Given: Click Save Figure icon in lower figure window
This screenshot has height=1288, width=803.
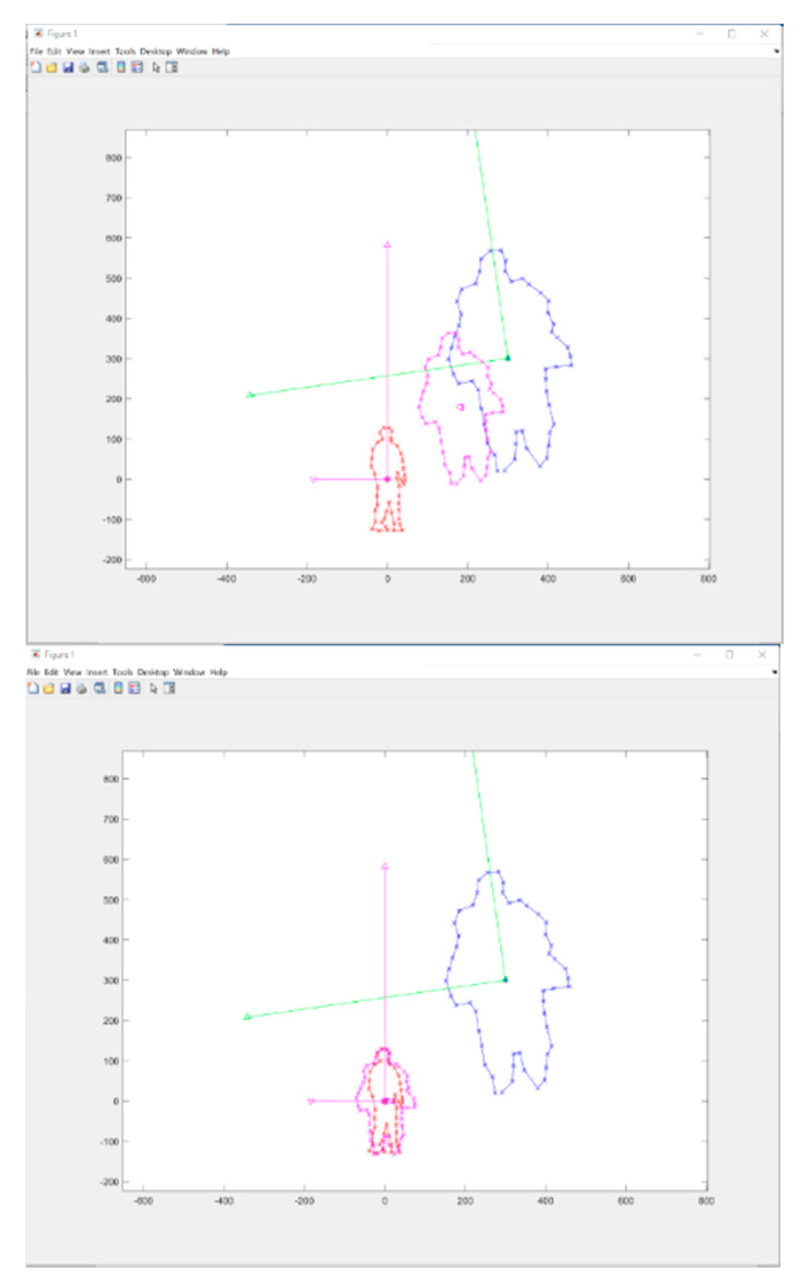Looking at the screenshot, I should tap(65, 688).
